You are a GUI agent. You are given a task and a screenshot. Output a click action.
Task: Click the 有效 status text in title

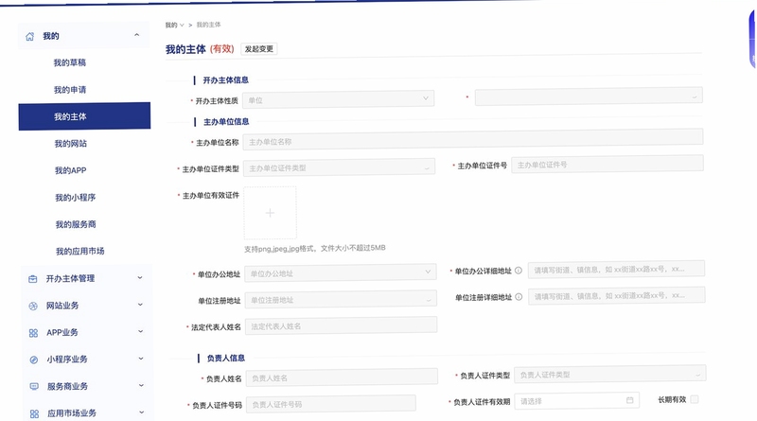(x=222, y=49)
